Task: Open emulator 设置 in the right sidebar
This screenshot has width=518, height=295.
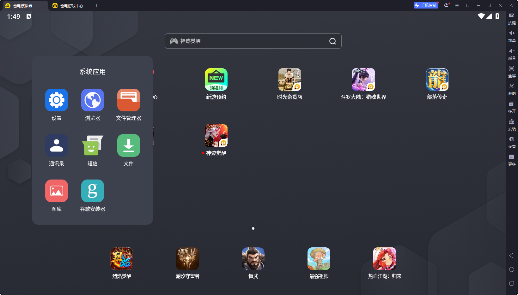Action: 512,142
